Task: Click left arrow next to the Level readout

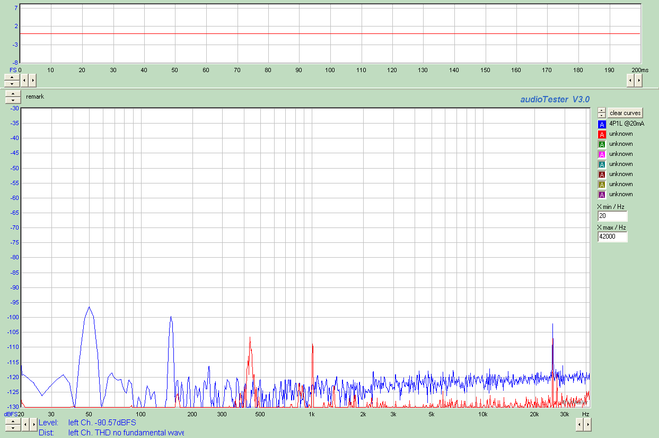Action: coord(25,424)
